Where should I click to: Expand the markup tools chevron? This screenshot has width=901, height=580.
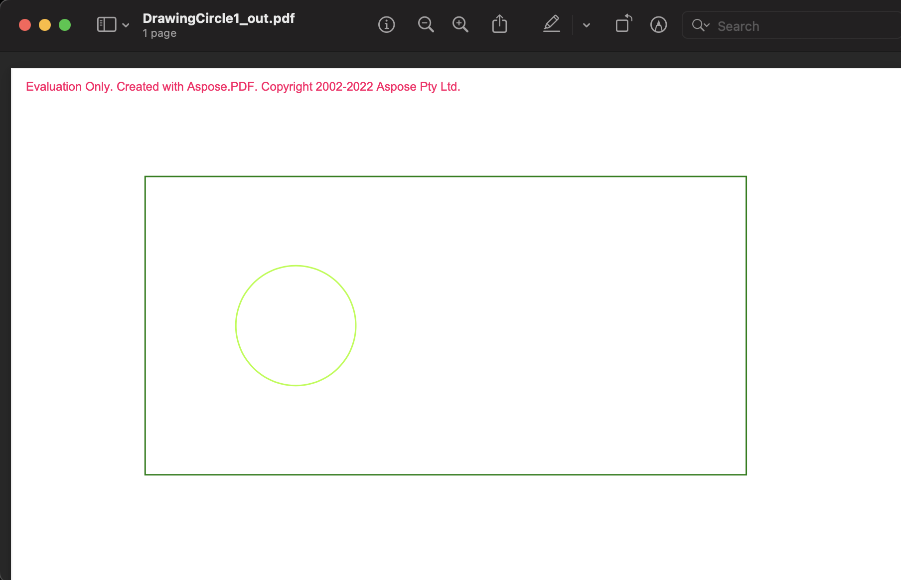point(586,25)
